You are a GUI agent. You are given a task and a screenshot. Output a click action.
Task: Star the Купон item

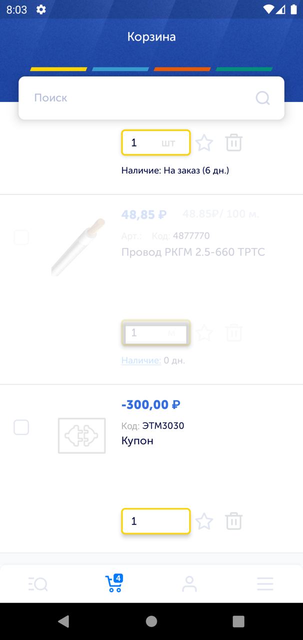coord(204,521)
